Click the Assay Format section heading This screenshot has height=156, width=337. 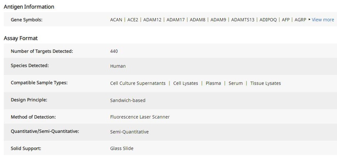[x=21, y=38]
